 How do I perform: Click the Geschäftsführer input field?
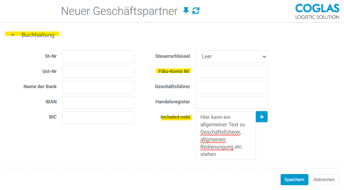point(231,87)
